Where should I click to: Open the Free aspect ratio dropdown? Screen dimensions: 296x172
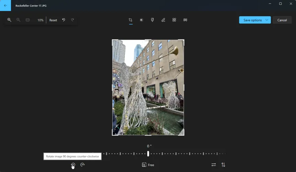pyautogui.click(x=148, y=165)
